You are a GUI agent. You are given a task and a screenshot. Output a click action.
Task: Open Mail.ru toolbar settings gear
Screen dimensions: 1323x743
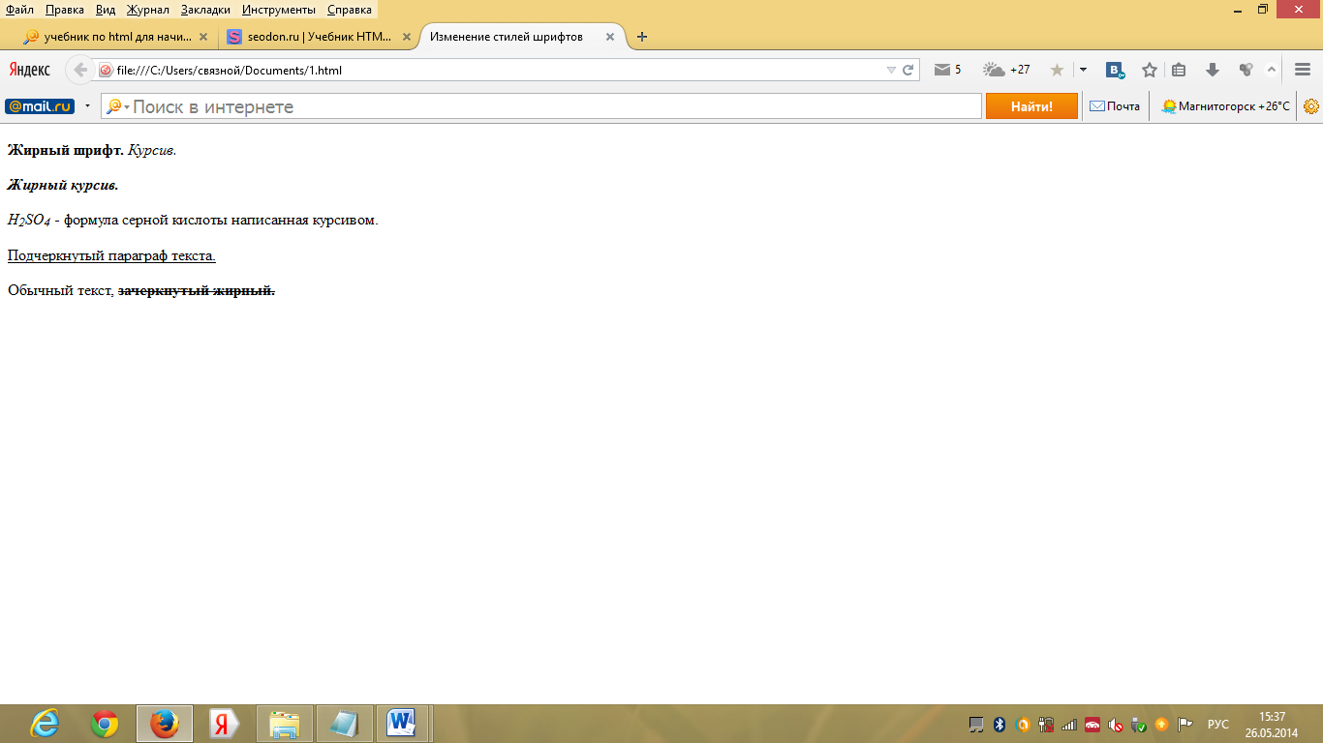[1311, 106]
